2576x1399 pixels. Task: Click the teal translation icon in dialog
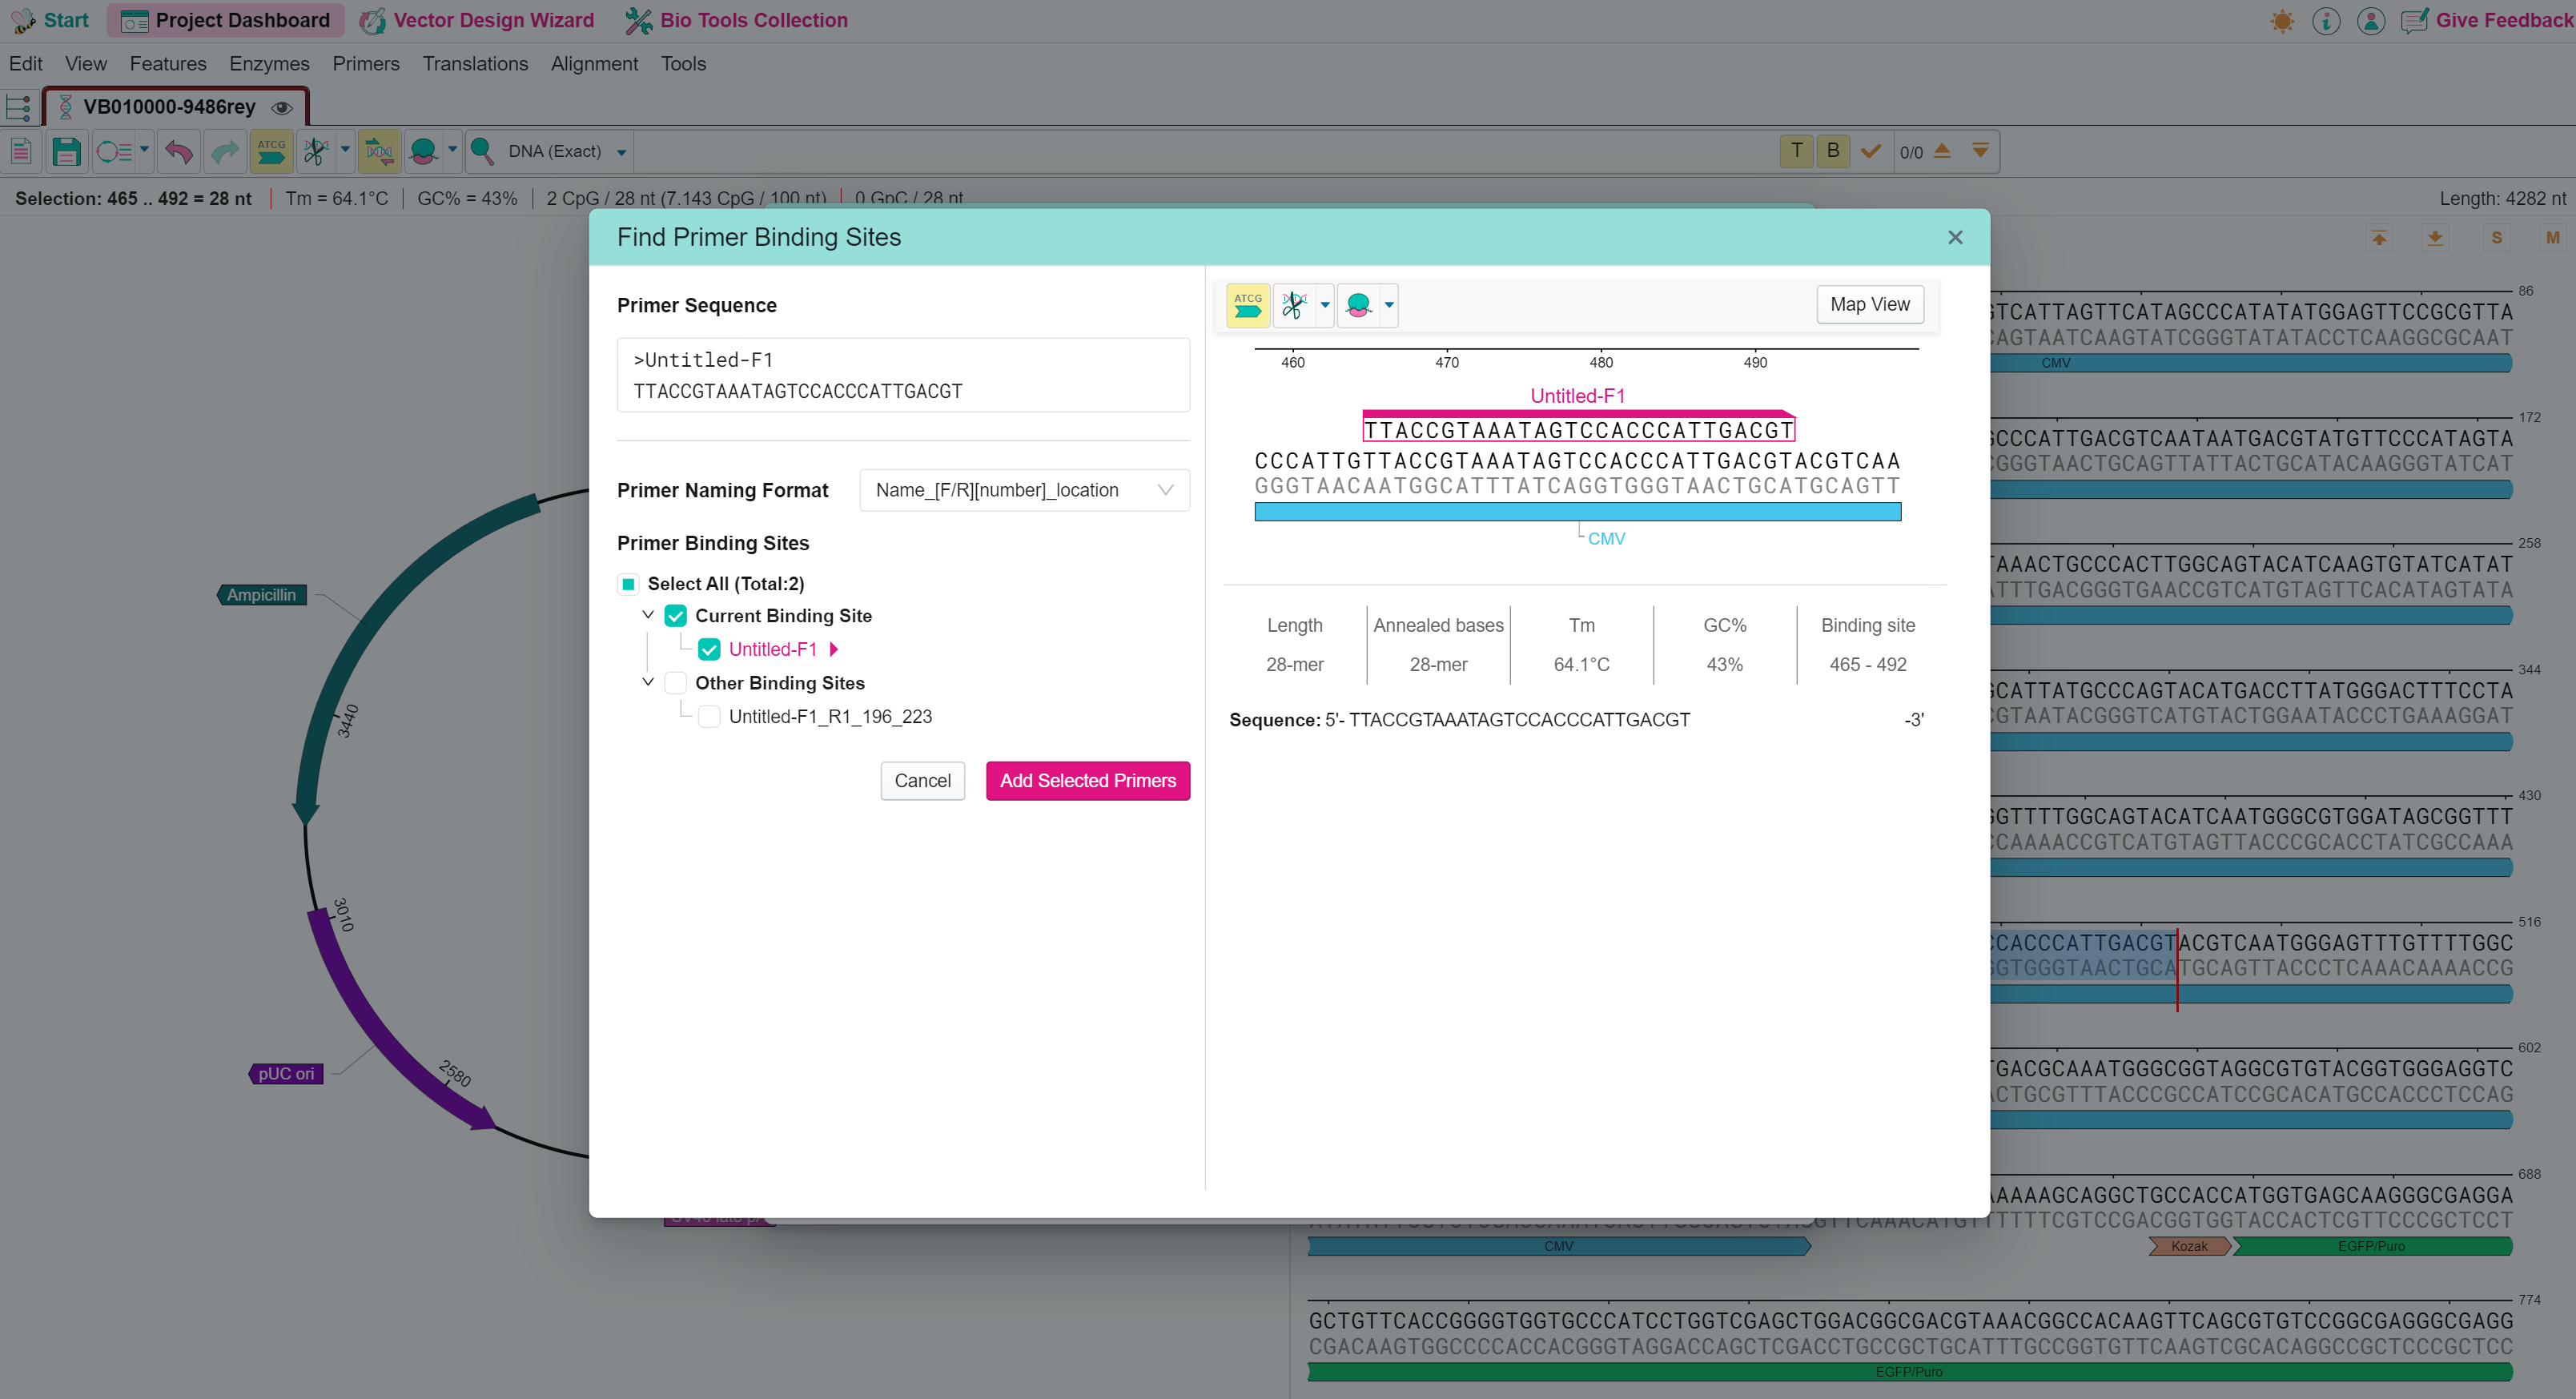point(1358,305)
